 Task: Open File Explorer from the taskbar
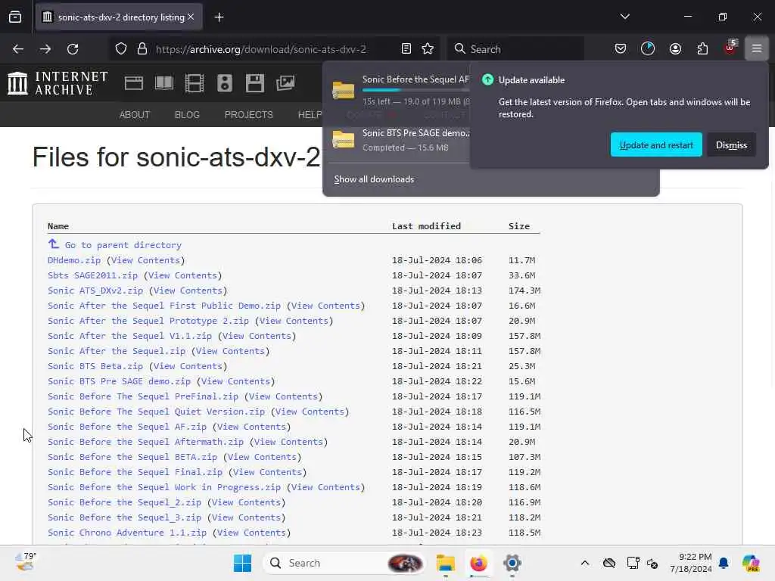tap(445, 563)
